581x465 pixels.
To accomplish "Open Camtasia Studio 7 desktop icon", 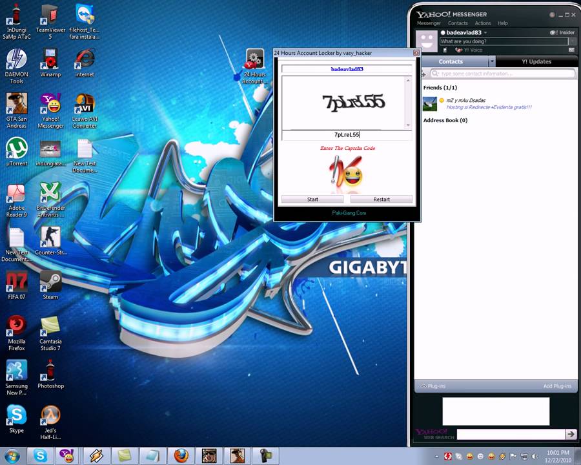I will click(x=50, y=333).
